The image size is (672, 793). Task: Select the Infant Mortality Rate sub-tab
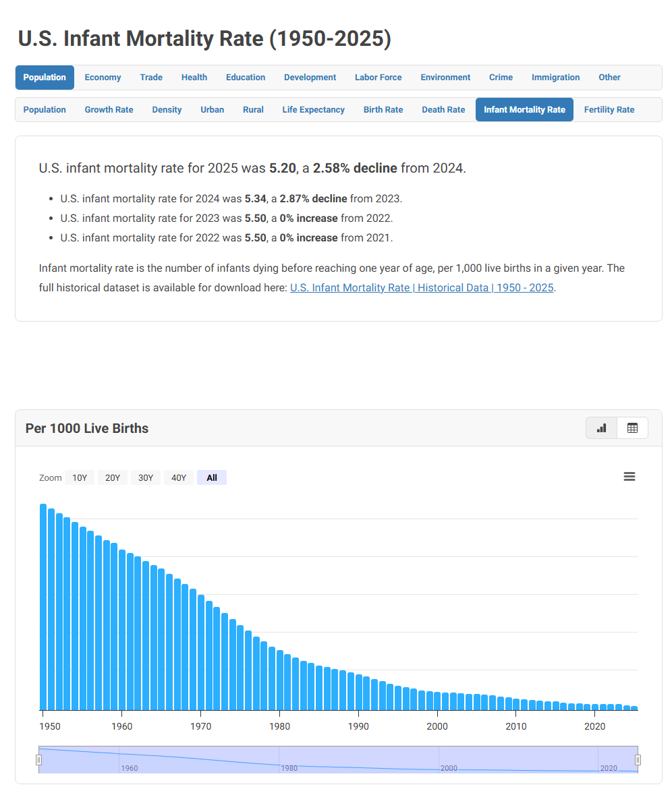tap(524, 110)
